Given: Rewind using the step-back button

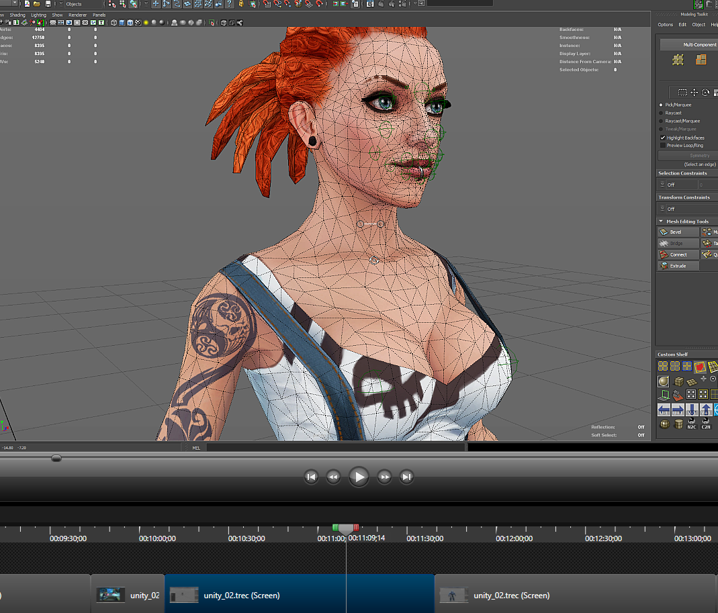Looking at the screenshot, I should 333,477.
